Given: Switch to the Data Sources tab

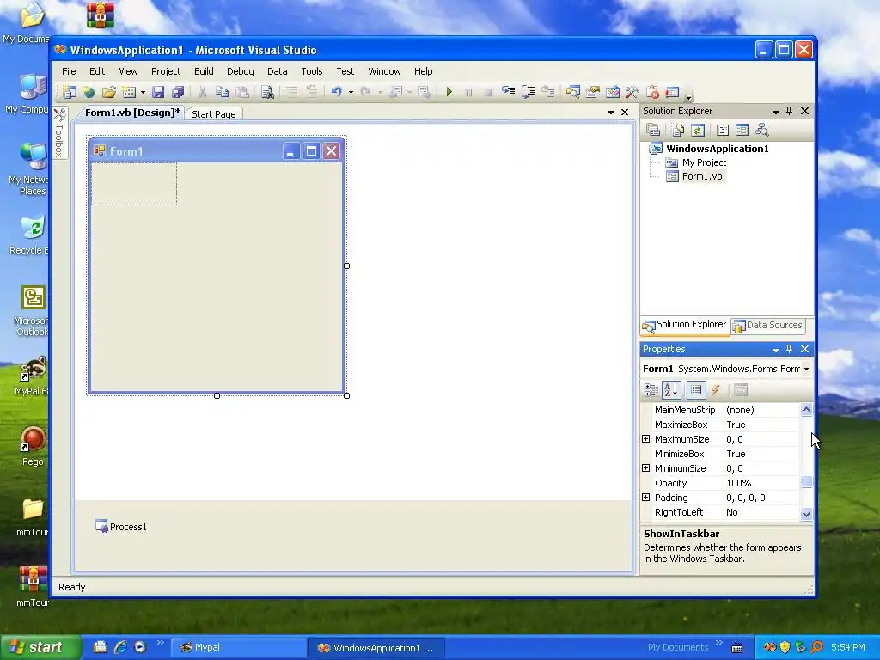Looking at the screenshot, I should 767,325.
